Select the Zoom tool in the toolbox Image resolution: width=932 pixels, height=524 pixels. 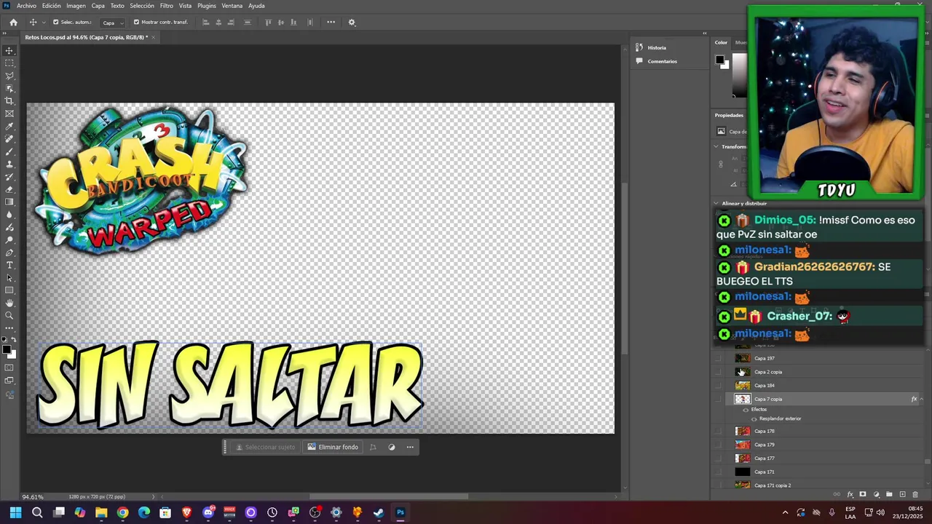(9, 316)
